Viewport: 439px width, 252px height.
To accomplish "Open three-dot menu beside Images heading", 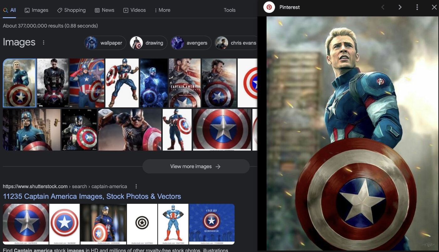I will tap(44, 43).
